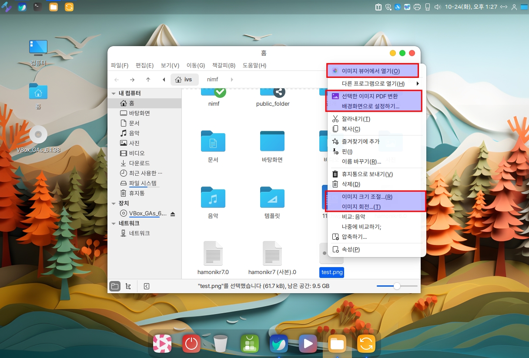Screen dimensions: 529x358
Task: Open the terminal icon in top panel
Action: point(38,7)
